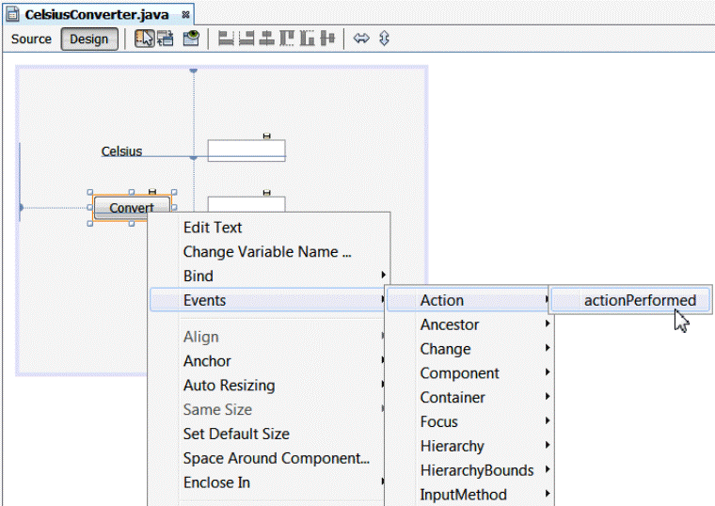Select Edit Text in context menu
Image resolution: width=715 pixels, height=506 pixels.
[213, 228]
